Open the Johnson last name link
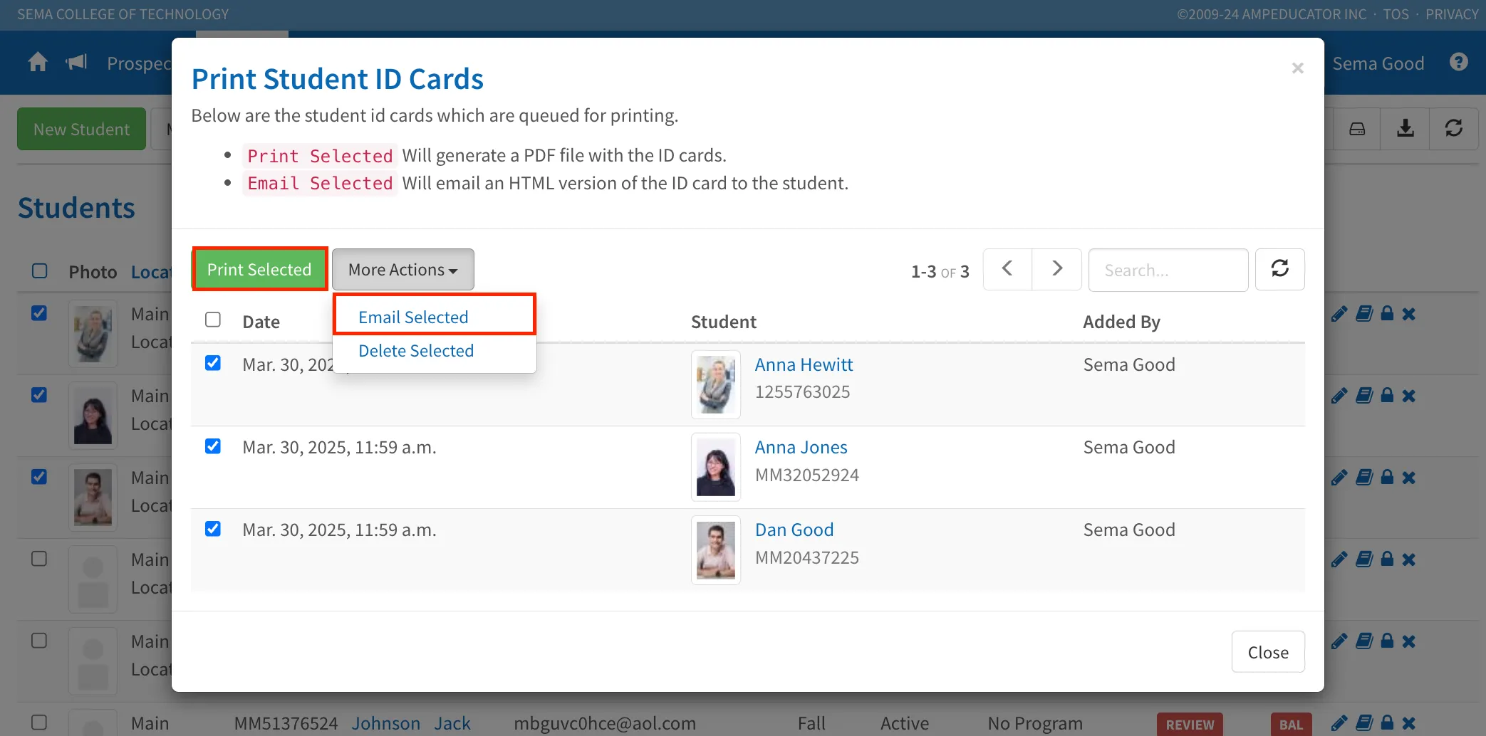 [386, 723]
